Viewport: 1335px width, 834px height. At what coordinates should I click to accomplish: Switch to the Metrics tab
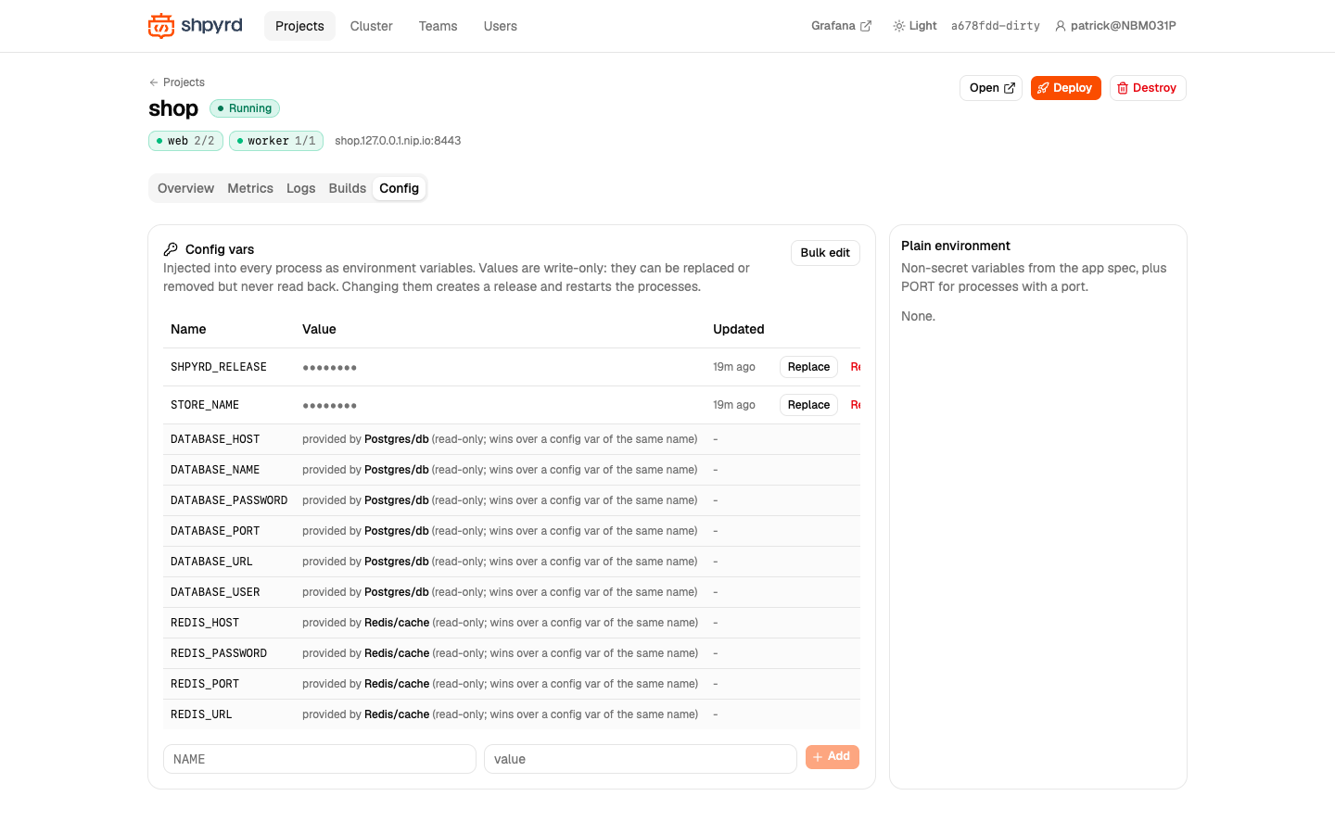(x=250, y=188)
